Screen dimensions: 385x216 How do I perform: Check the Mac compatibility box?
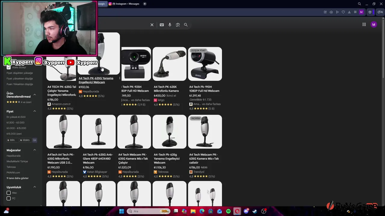click(x=9, y=193)
